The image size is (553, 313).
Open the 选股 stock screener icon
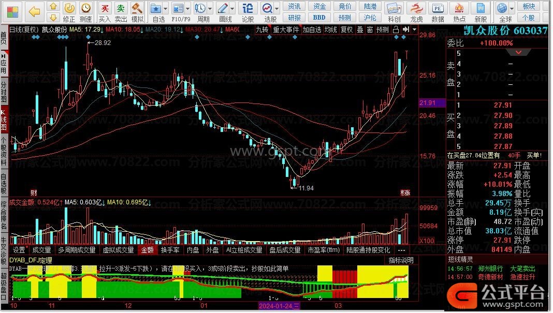click(x=267, y=8)
